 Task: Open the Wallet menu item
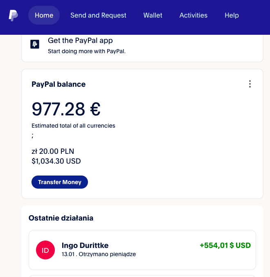click(153, 15)
